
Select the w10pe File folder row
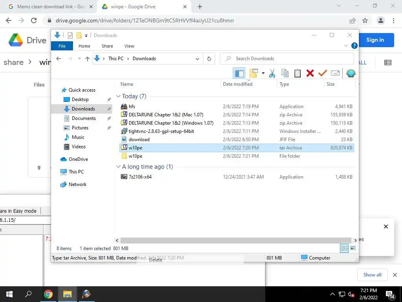(237, 156)
